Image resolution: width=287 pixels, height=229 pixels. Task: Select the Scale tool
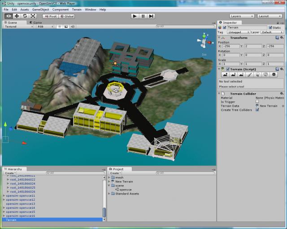(x=33, y=16)
